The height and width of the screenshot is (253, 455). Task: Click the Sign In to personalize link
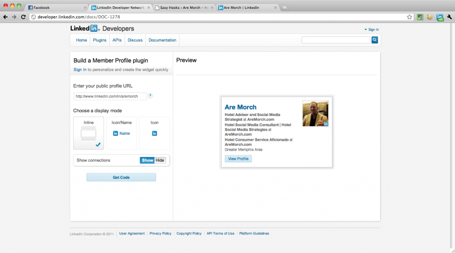click(80, 70)
